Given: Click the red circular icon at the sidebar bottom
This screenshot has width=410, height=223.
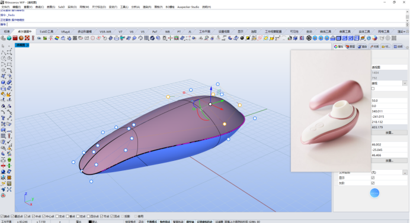Looking at the screenshot, I should (3, 195).
